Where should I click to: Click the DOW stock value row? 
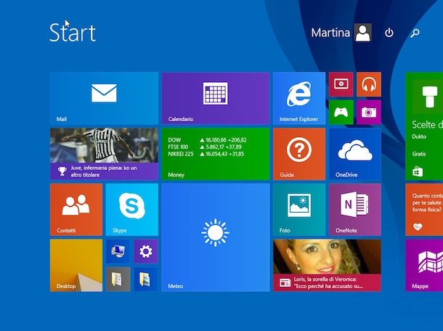click(207, 140)
